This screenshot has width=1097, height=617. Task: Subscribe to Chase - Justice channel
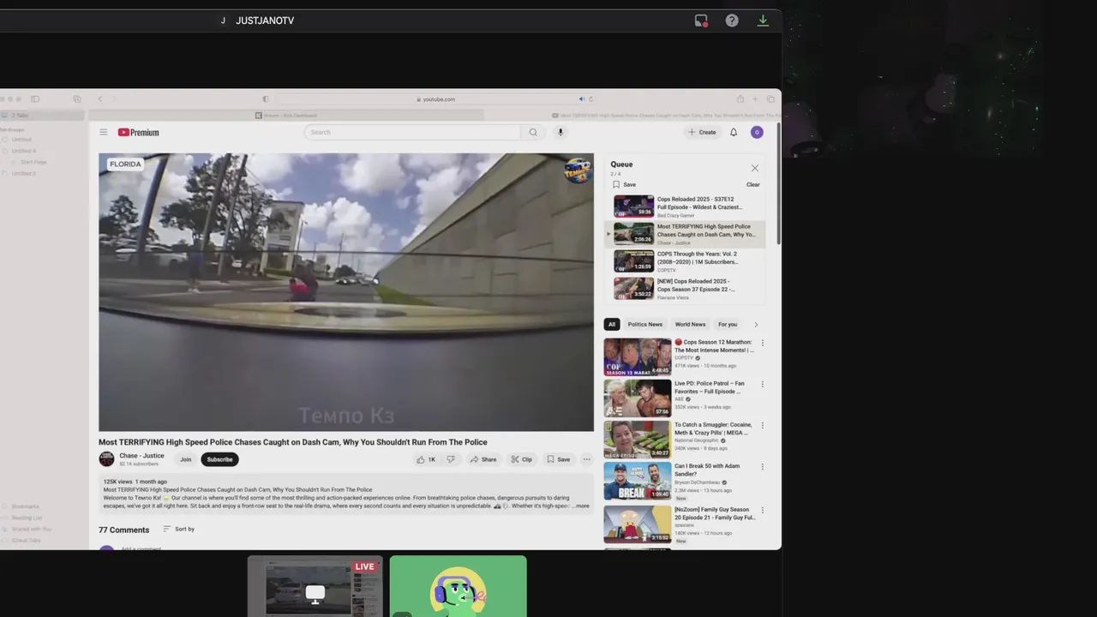219,459
